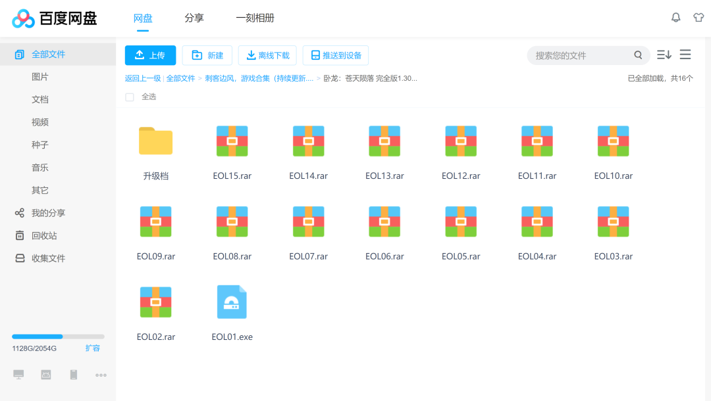This screenshot has height=401, width=711.
Task: Select the EOL03.rar archive icon
Action: tap(613, 222)
